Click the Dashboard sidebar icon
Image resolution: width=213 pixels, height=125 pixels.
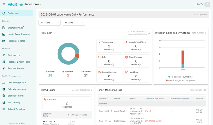pyautogui.click(x=4, y=13)
